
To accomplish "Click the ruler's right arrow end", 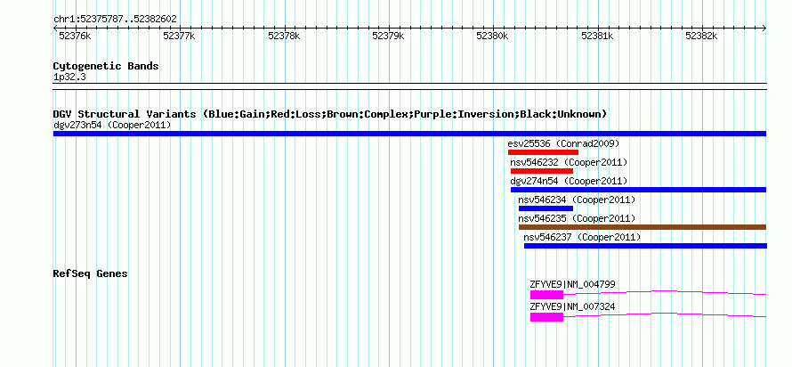I will coord(764,28).
